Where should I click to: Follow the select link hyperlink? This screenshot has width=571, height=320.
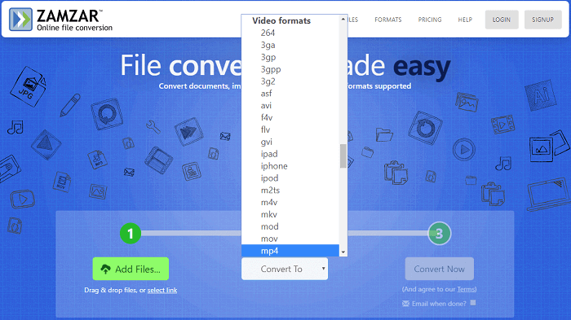click(162, 290)
